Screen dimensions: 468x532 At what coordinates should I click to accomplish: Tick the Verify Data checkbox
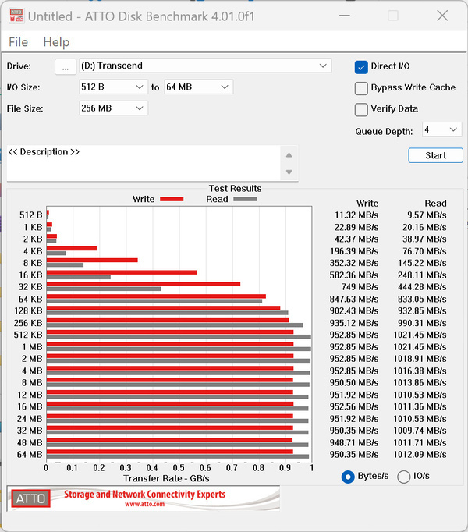361,109
